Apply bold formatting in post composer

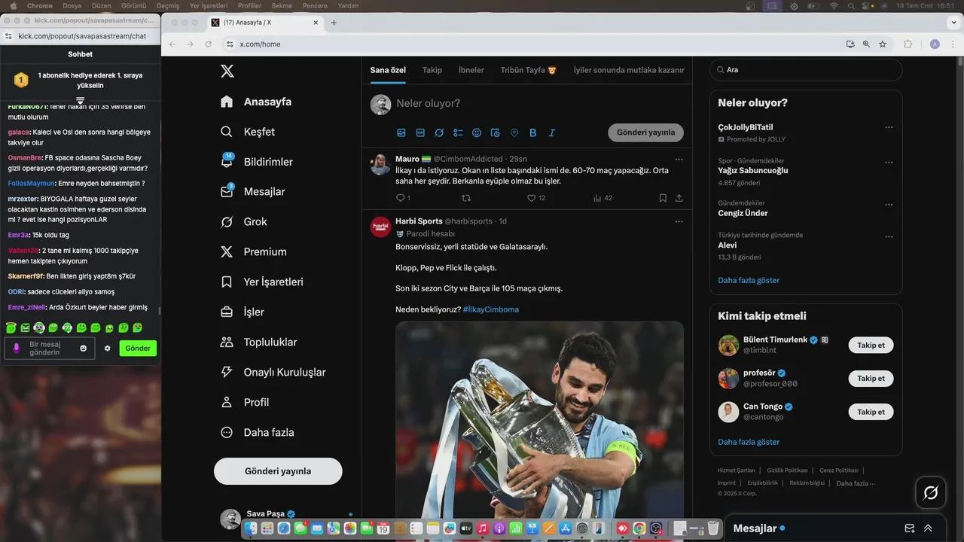click(x=533, y=132)
